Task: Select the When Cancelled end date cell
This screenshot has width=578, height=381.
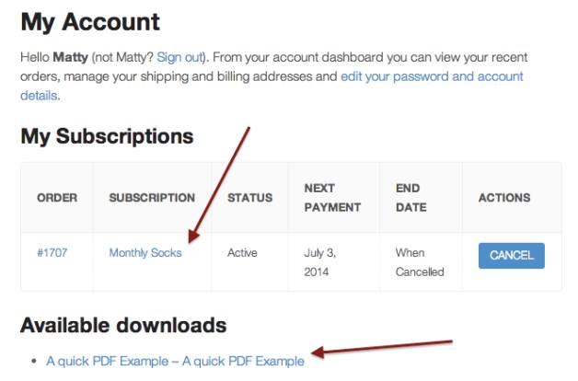Action: [x=420, y=262]
